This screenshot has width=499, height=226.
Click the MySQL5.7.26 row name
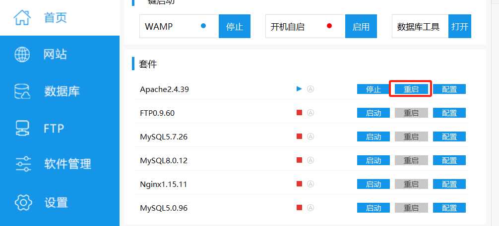click(164, 137)
